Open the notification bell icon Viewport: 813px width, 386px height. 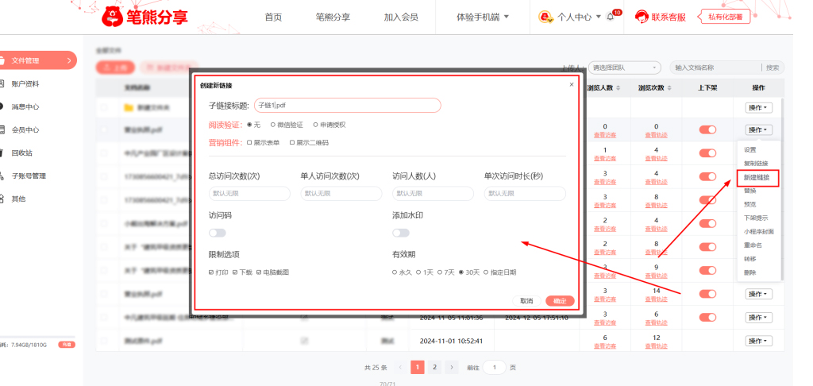(x=611, y=17)
